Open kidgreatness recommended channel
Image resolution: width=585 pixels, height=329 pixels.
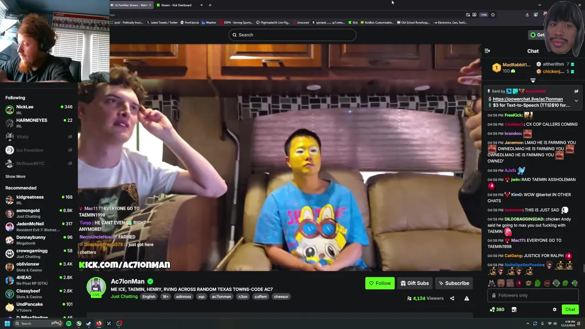click(x=39, y=200)
